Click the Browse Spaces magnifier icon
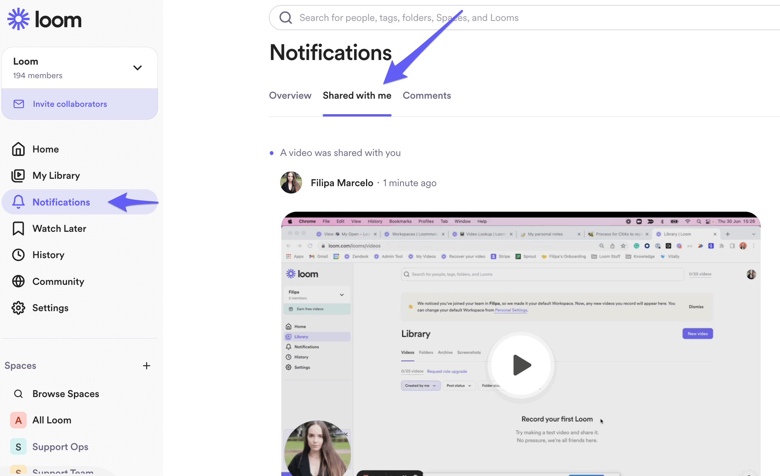 click(18, 394)
